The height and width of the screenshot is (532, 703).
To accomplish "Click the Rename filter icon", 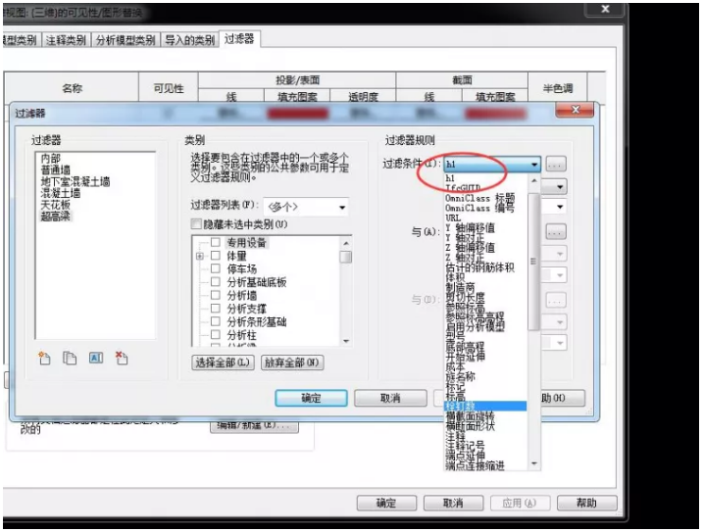I will [x=96, y=358].
